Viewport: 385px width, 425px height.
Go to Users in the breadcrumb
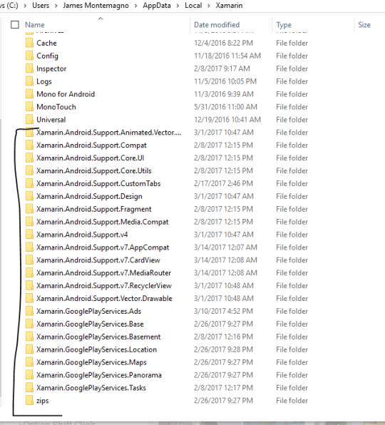pyautogui.click(x=41, y=6)
